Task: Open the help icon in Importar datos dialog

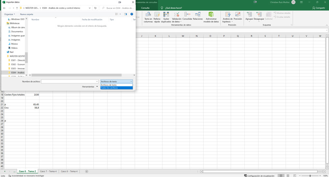Action: coord(132,14)
